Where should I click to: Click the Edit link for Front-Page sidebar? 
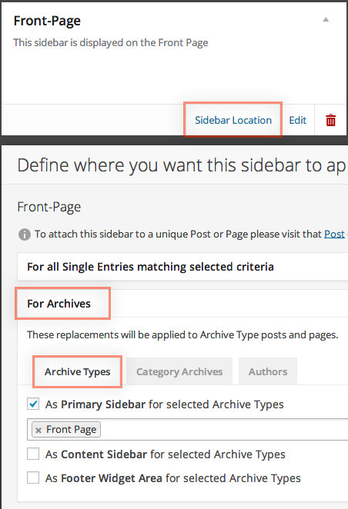click(x=298, y=120)
